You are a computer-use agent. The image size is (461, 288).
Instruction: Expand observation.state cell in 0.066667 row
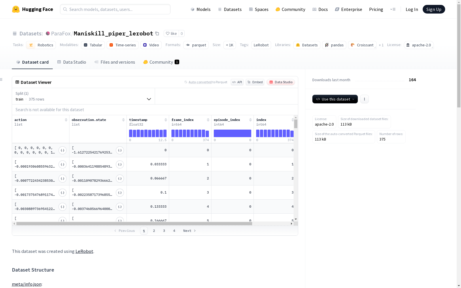click(120, 179)
